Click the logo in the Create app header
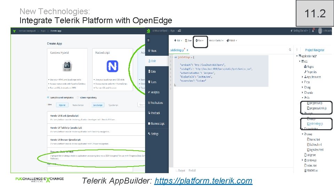 tap(15, 31)
